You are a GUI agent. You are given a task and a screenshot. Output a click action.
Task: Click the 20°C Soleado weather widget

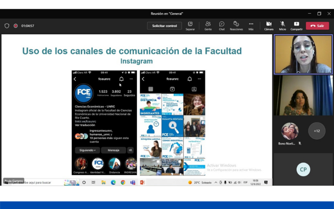click(x=200, y=183)
